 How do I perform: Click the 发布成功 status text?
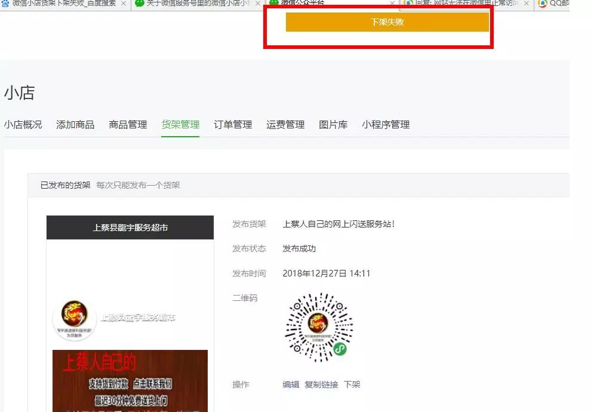299,249
